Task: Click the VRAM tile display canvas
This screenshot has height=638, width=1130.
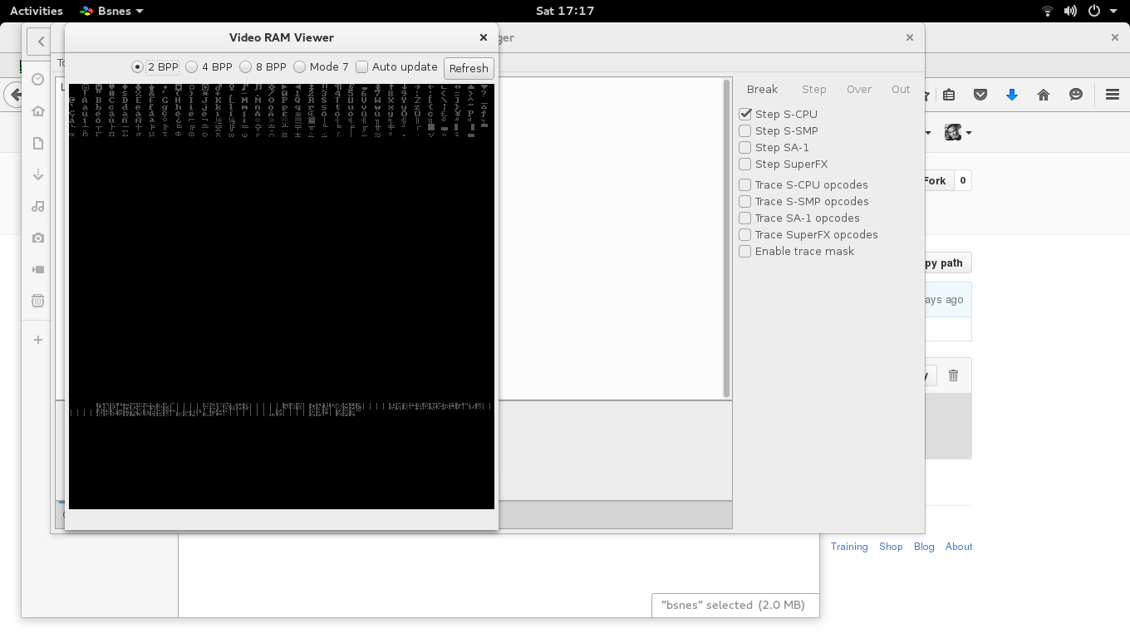Action: pyautogui.click(x=282, y=297)
